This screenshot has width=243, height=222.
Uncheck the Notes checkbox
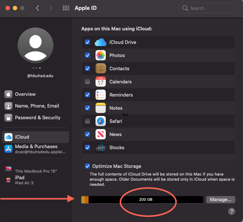point(87,108)
